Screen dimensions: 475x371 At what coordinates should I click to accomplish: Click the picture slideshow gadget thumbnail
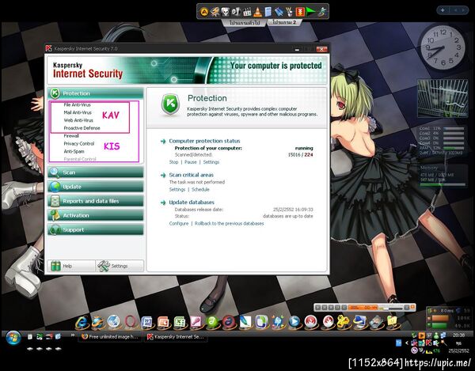[x=443, y=99]
